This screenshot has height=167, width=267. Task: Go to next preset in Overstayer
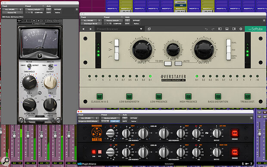coord(90,29)
